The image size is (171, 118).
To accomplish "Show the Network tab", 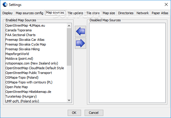I will (142, 13).
